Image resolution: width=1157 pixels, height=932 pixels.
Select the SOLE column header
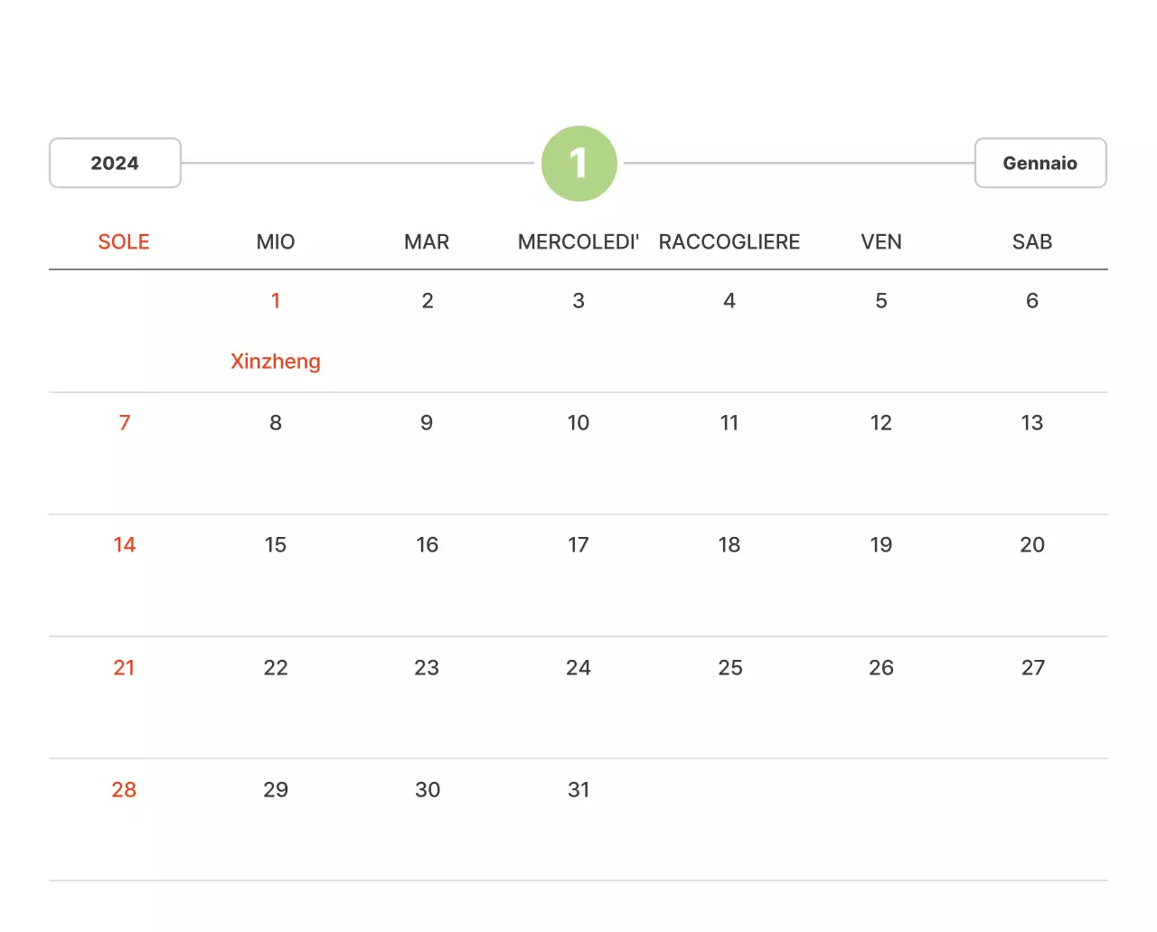(124, 241)
